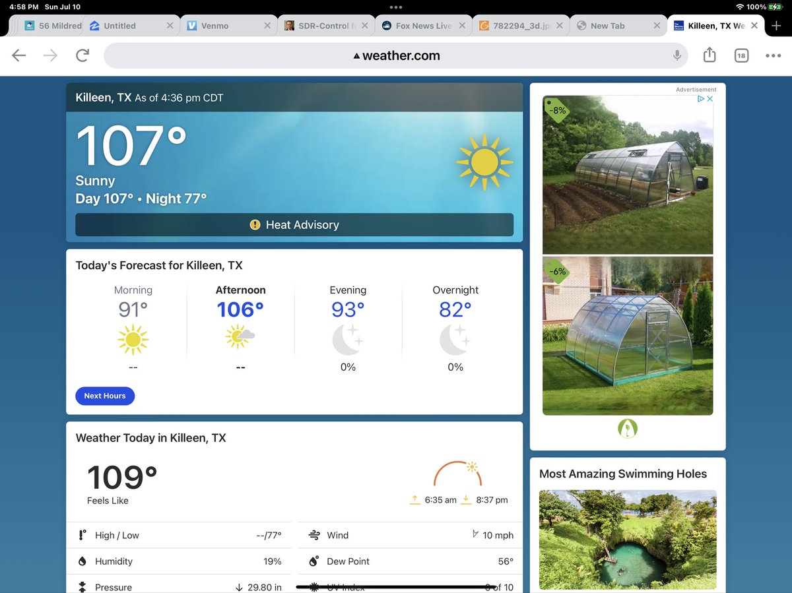Open the share sheet icon

[x=709, y=55]
